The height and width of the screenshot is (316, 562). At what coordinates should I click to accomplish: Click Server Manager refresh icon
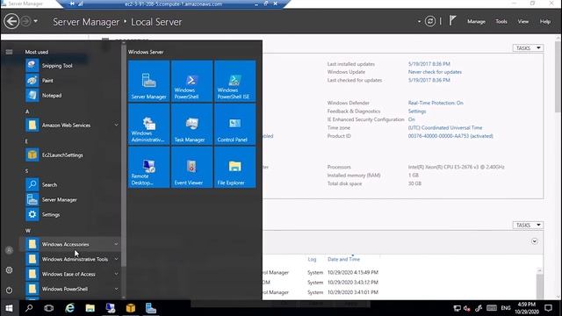pos(430,21)
